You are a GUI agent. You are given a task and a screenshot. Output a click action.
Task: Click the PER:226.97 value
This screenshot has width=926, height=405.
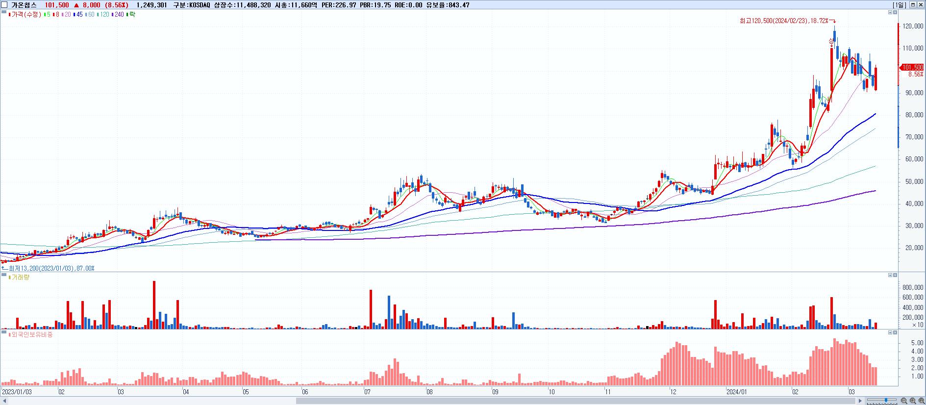pyautogui.click(x=339, y=5)
